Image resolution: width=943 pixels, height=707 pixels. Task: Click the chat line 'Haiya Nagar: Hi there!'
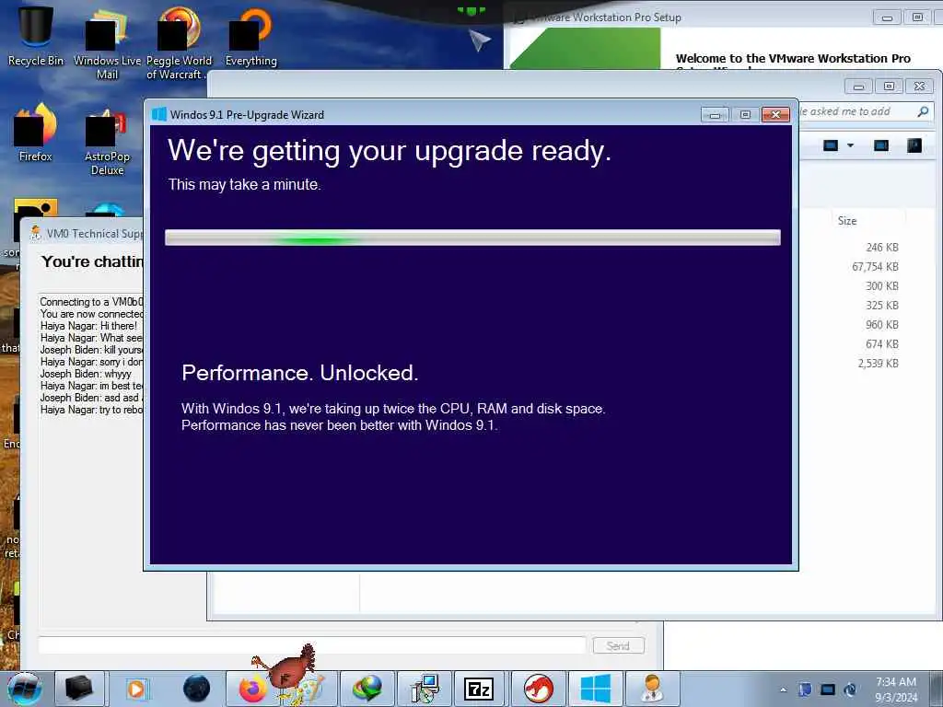(x=88, y=326)
